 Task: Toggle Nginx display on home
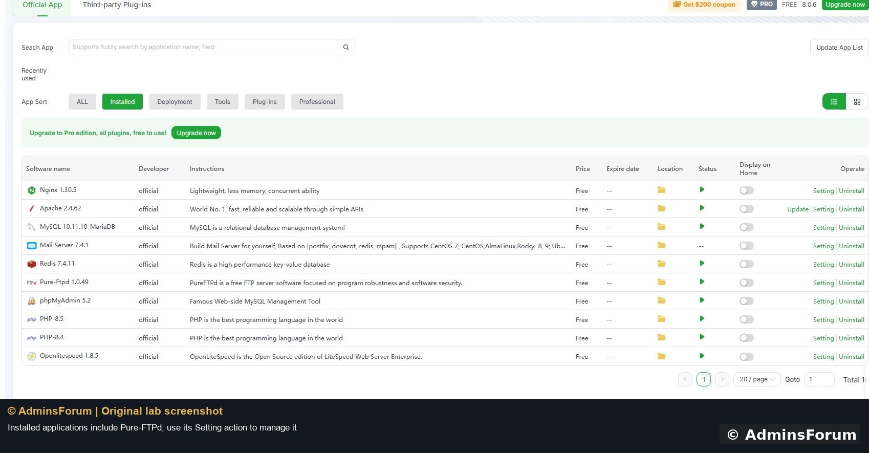tap(747, 190)
